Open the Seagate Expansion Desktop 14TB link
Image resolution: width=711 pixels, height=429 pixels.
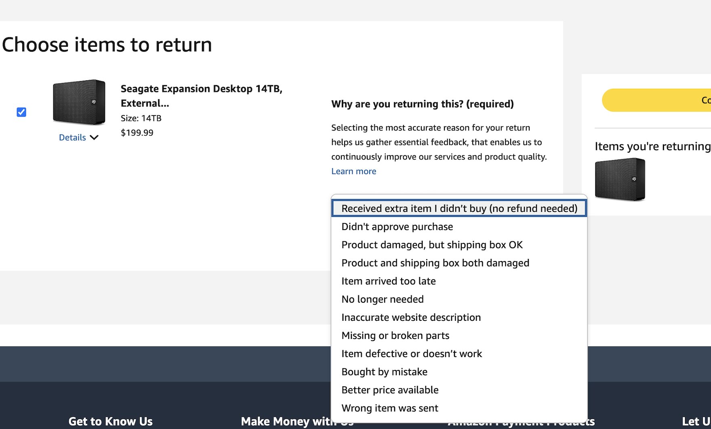[x=201, y=96]
